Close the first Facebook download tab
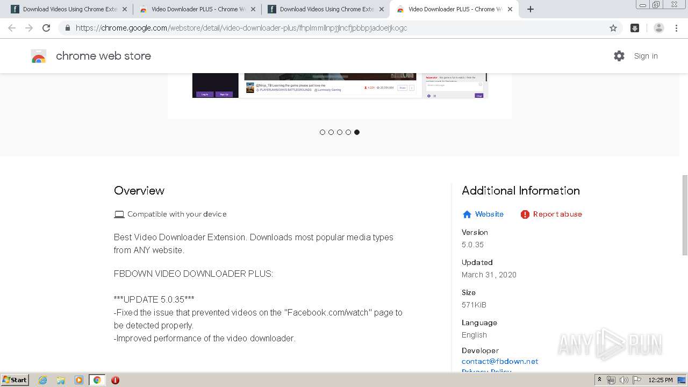The image size is (688, 387). click(x=125, y=9)
